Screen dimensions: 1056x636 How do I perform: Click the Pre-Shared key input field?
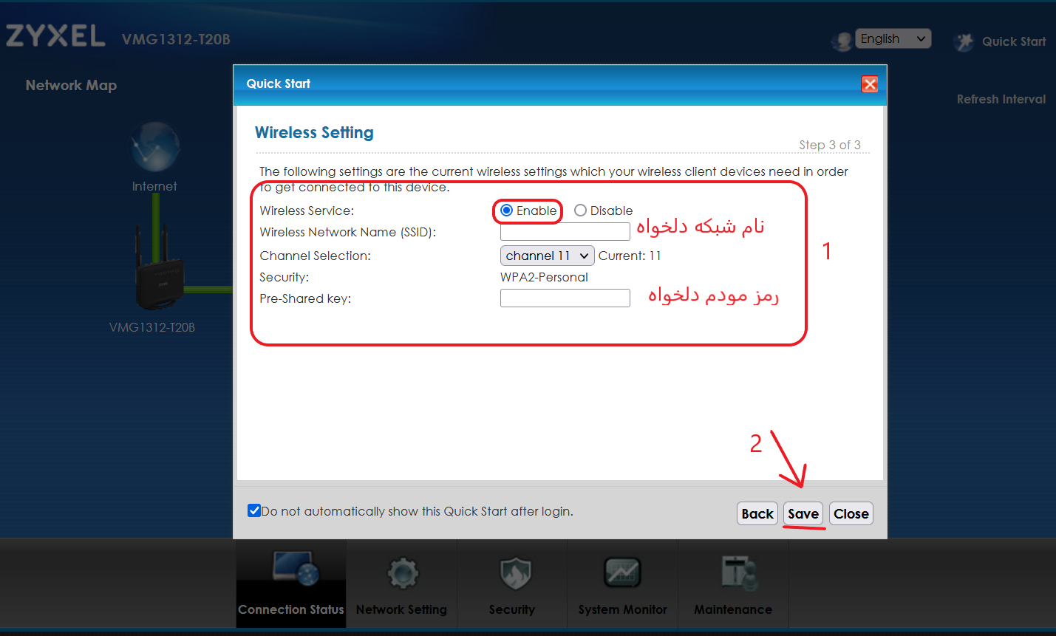point(565,298)
